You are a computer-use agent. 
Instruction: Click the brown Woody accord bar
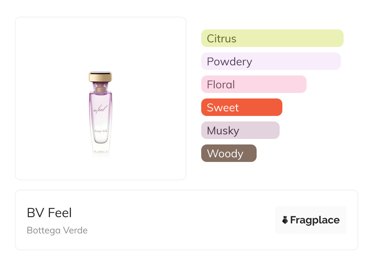pos(228,153)
